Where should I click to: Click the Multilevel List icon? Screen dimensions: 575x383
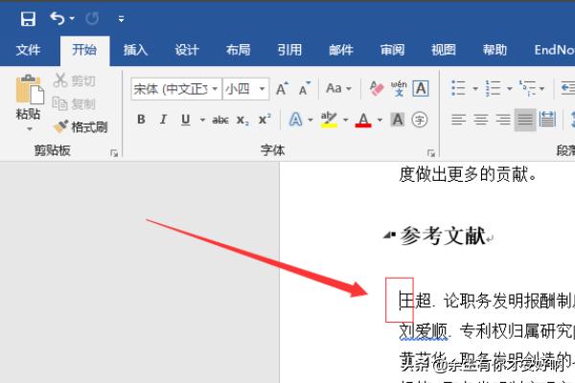tap(527, 88)
